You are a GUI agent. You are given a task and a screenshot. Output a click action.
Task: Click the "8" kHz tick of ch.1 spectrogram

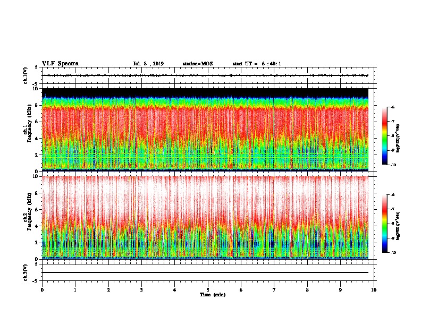(x=37, y=105)
